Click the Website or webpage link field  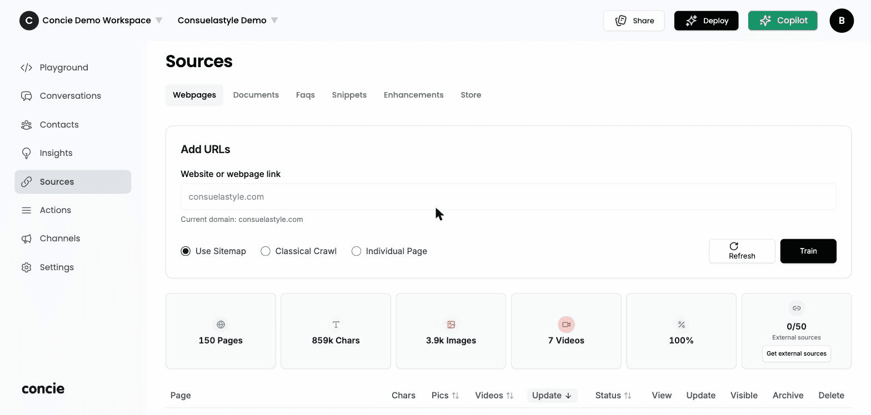(x=508, y=196)
